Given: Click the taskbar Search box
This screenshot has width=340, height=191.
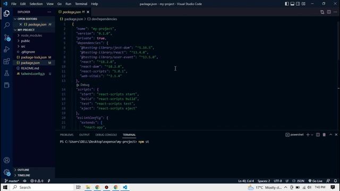Looking at the screenshot, I should 42,187.
